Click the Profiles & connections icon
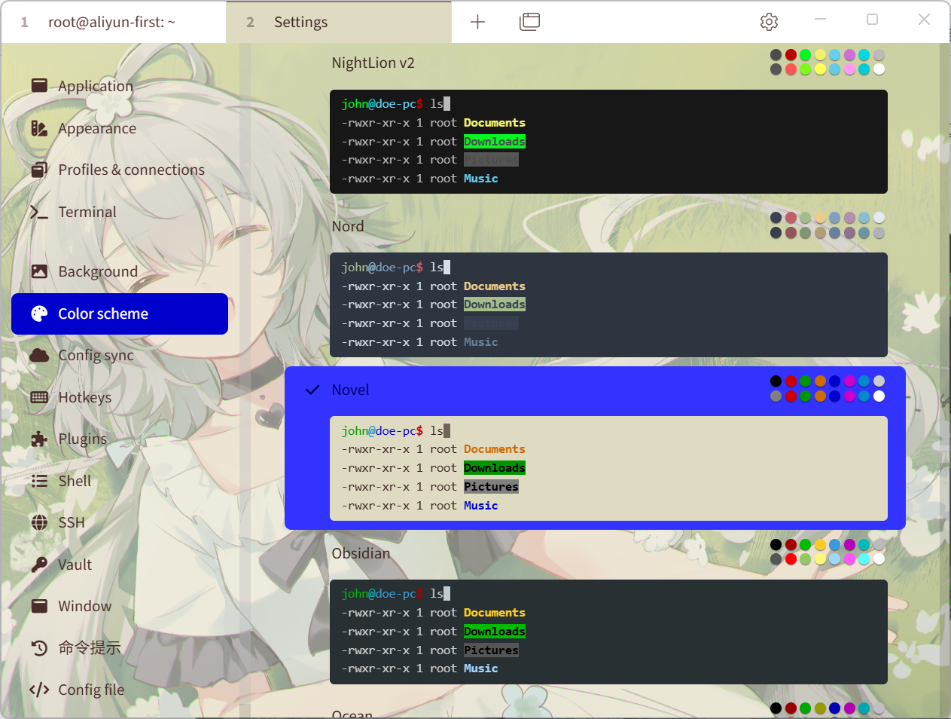951x719 pixels. pyautogui.click(x=40, y=170)
